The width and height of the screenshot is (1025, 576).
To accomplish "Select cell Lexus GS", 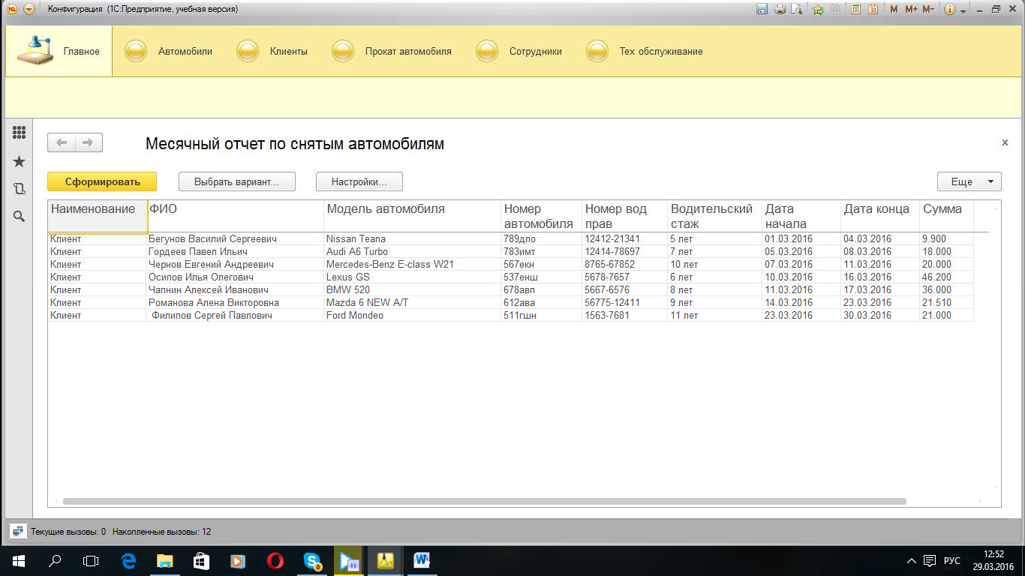I will tap(412, 277).
